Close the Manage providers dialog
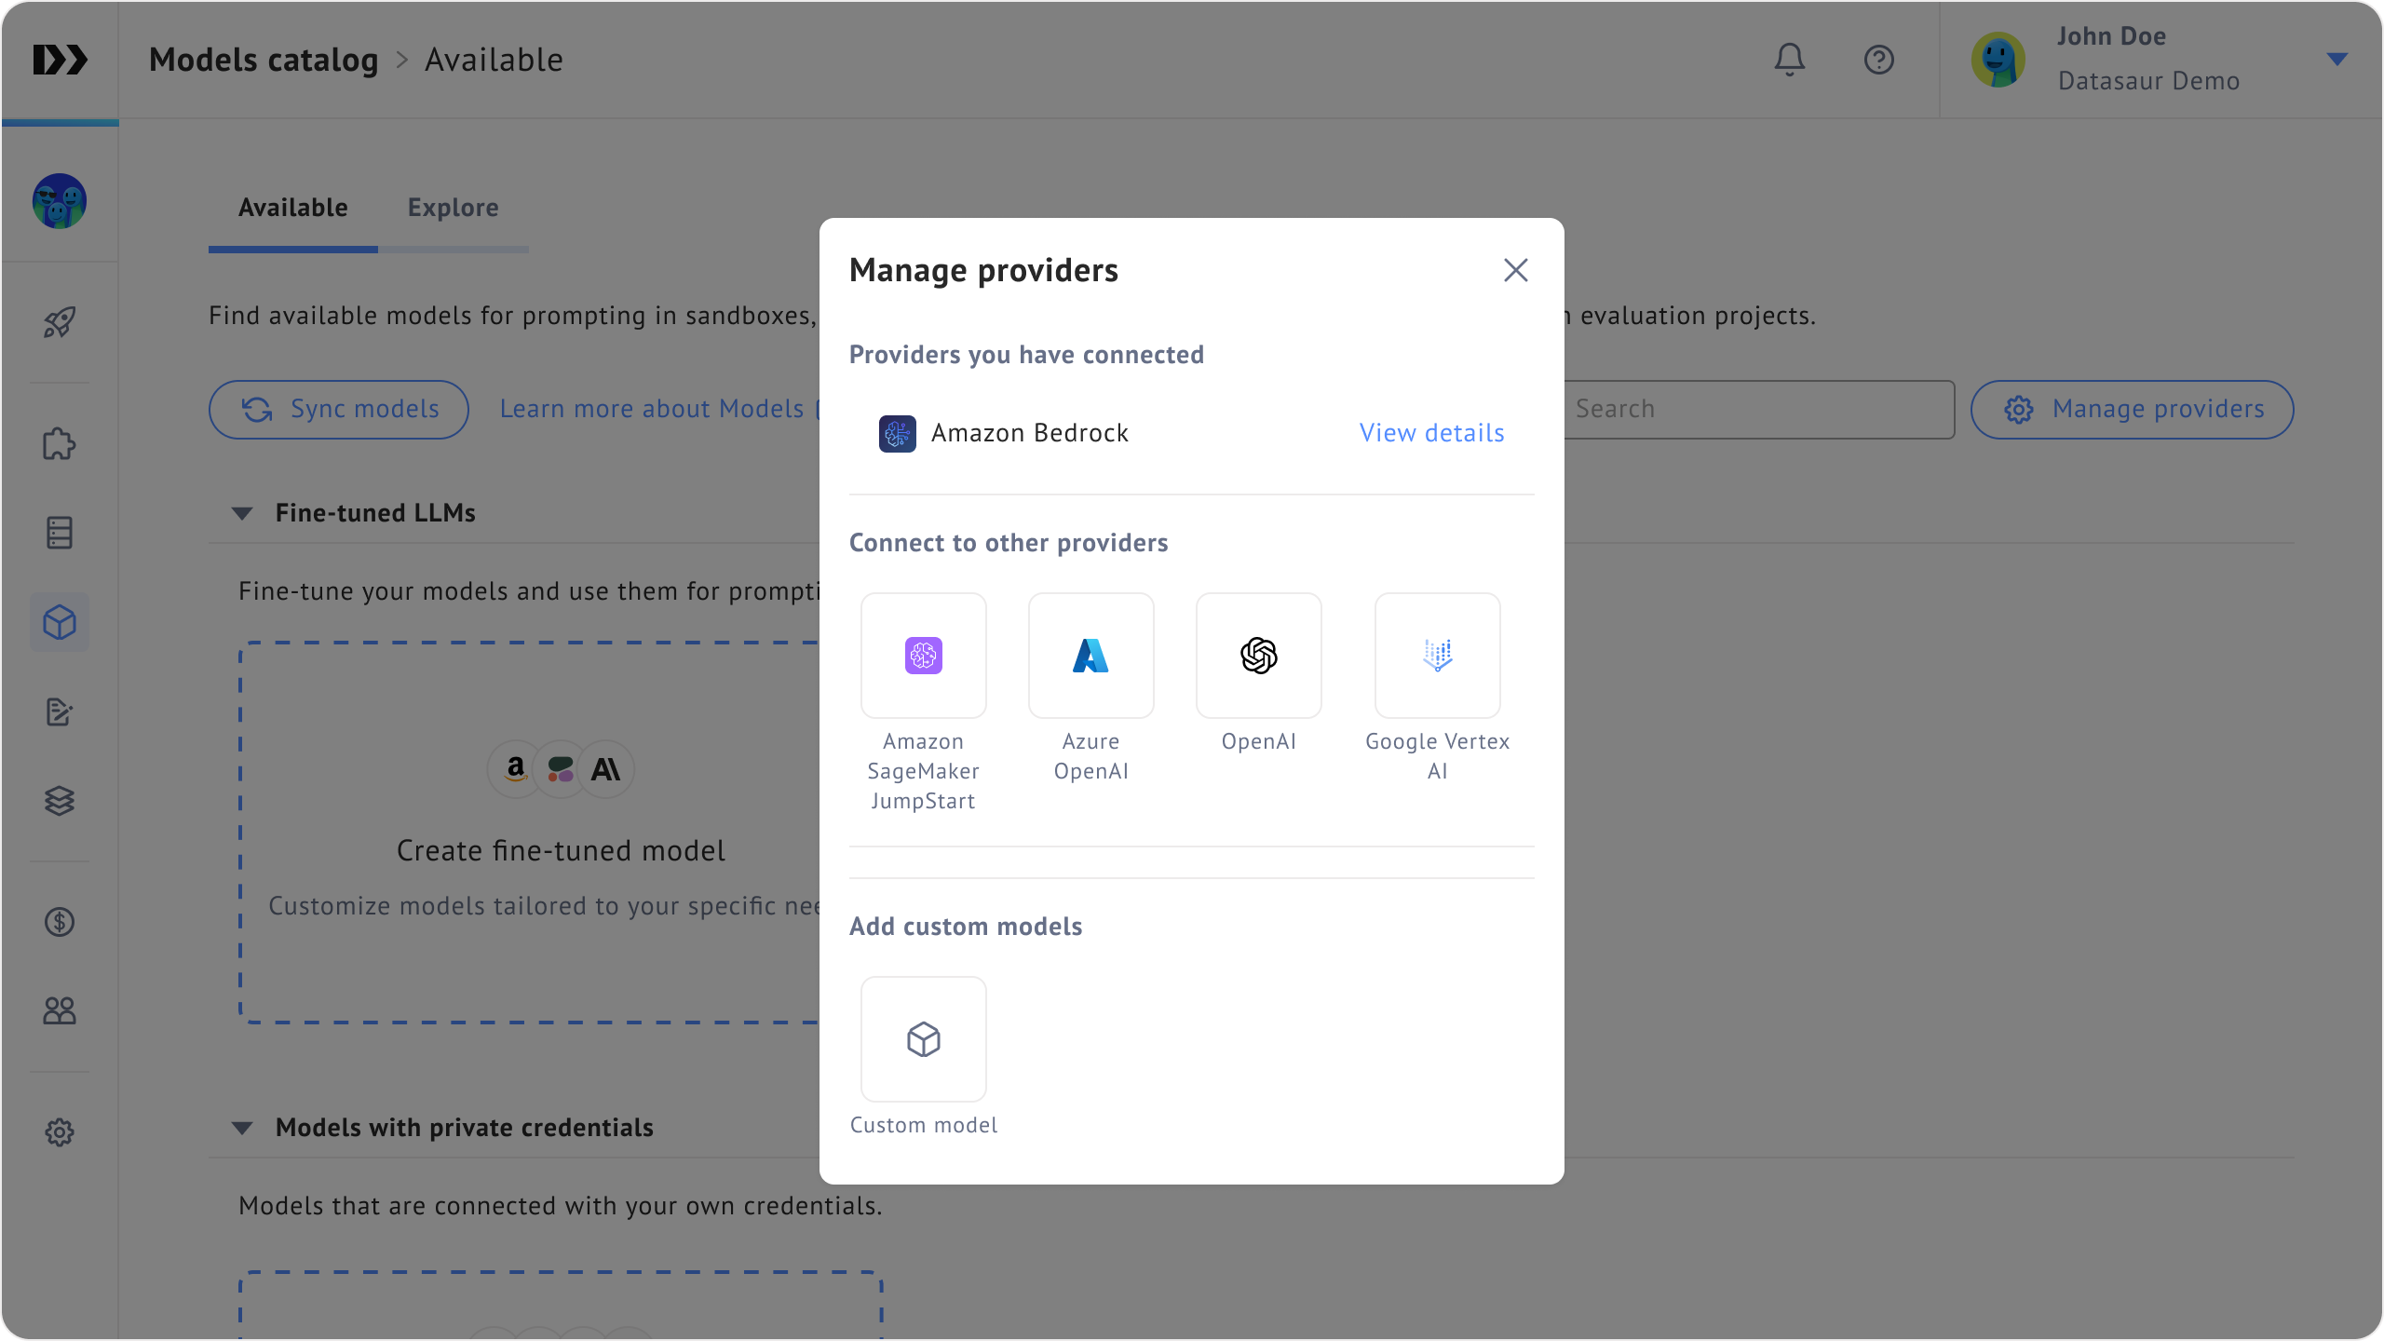Image resolution: width=2384 pixels, height=1341 pixels. click(1515, 270)
